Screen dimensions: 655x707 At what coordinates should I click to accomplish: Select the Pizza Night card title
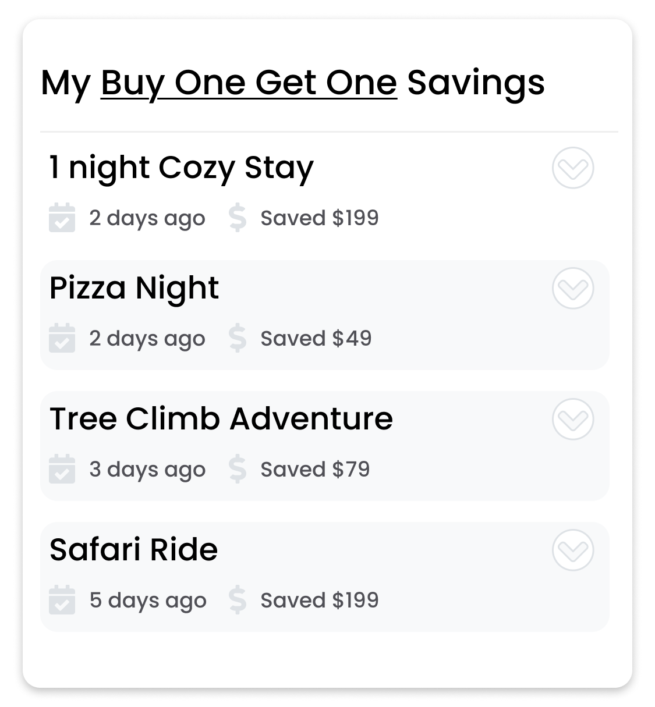tap(134, 289)
